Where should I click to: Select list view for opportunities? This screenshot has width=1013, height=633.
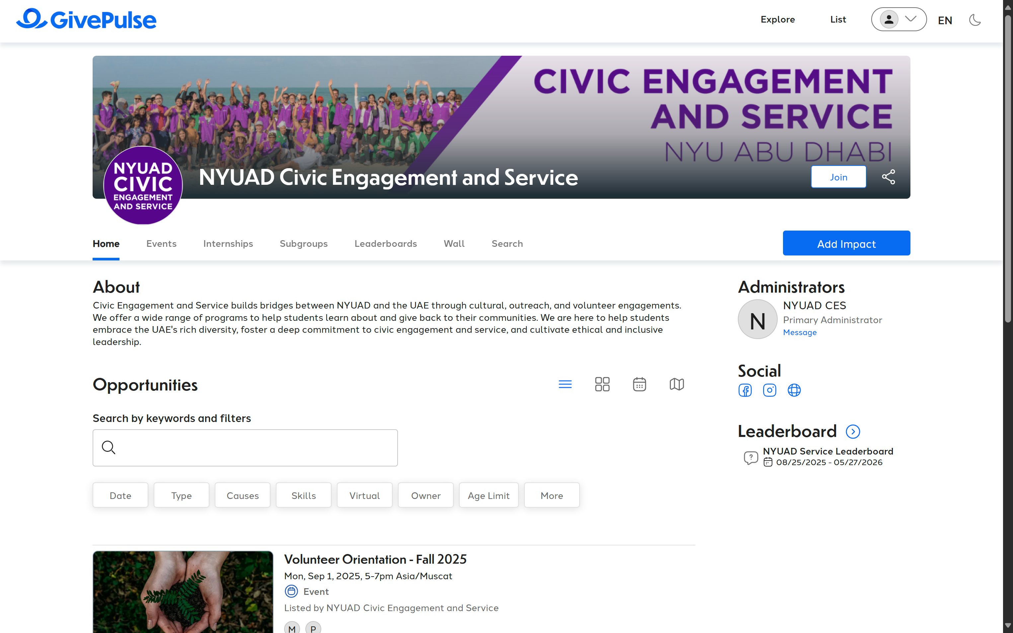click(x=565, y=384)
